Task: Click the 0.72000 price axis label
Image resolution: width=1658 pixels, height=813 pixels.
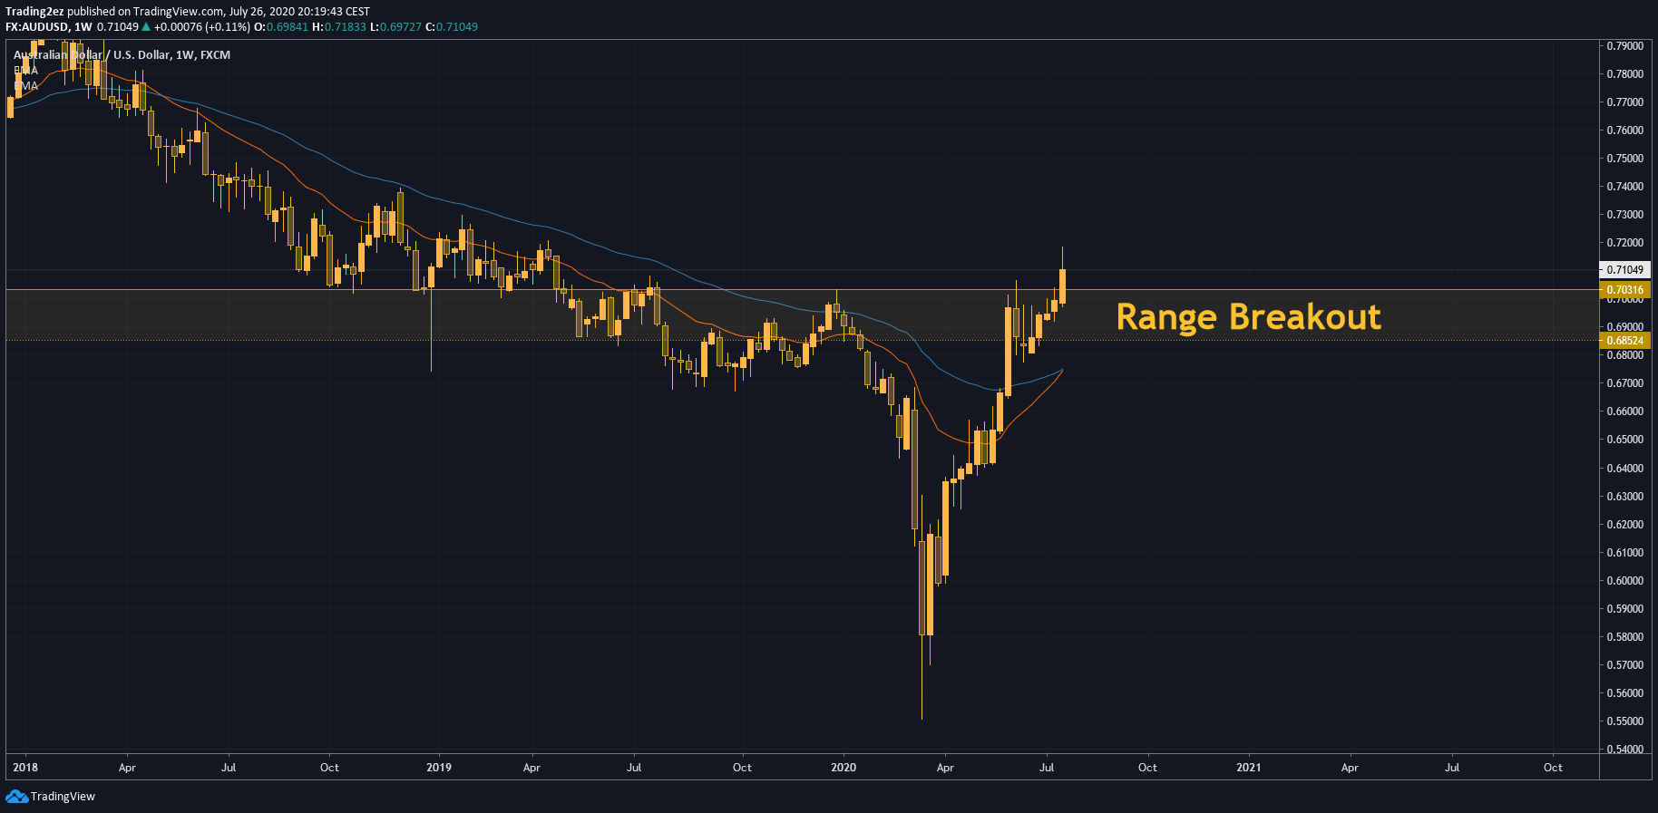Action: point(1625,243)
